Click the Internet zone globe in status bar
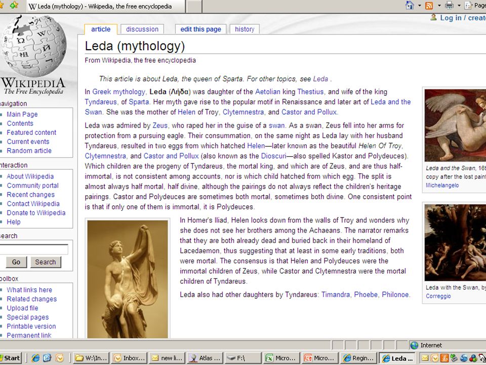Screen dimensions: 486x365 tap(414, 345)
